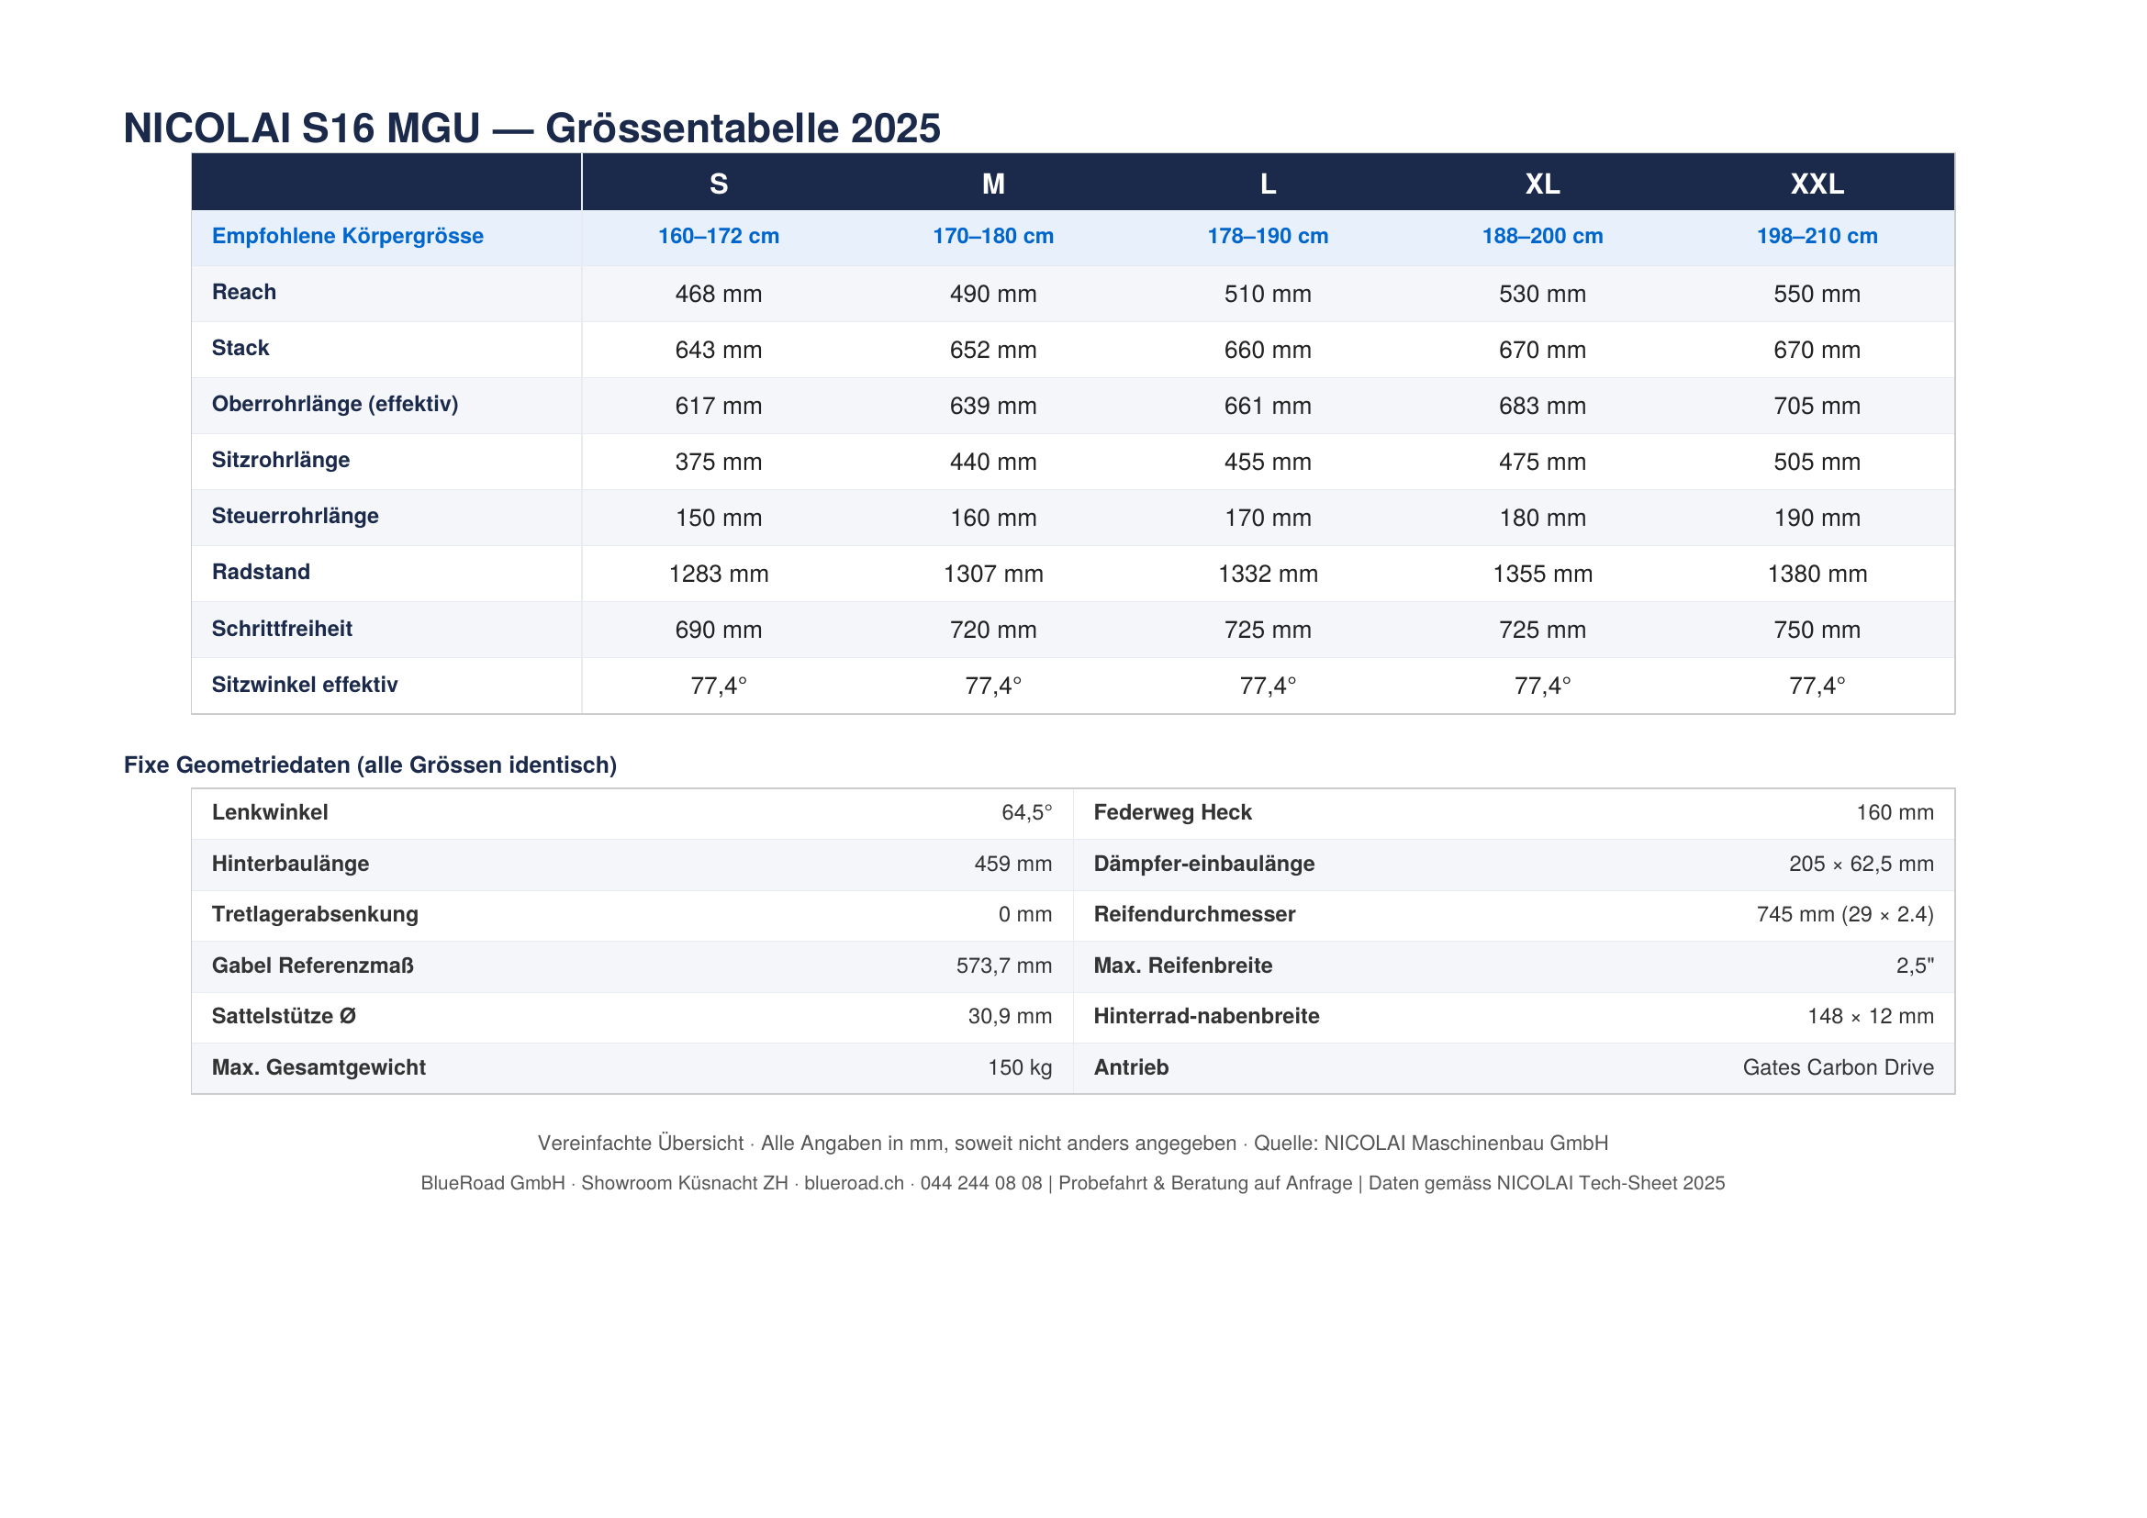2147x1518 pixels.
Task: Click the 178–190 cm body height value
Action: (x=1267, y=236)
